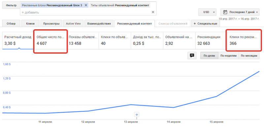Group the chart По месяцам
This screenshot has width=264, height=128.
(x=249, y=56)
